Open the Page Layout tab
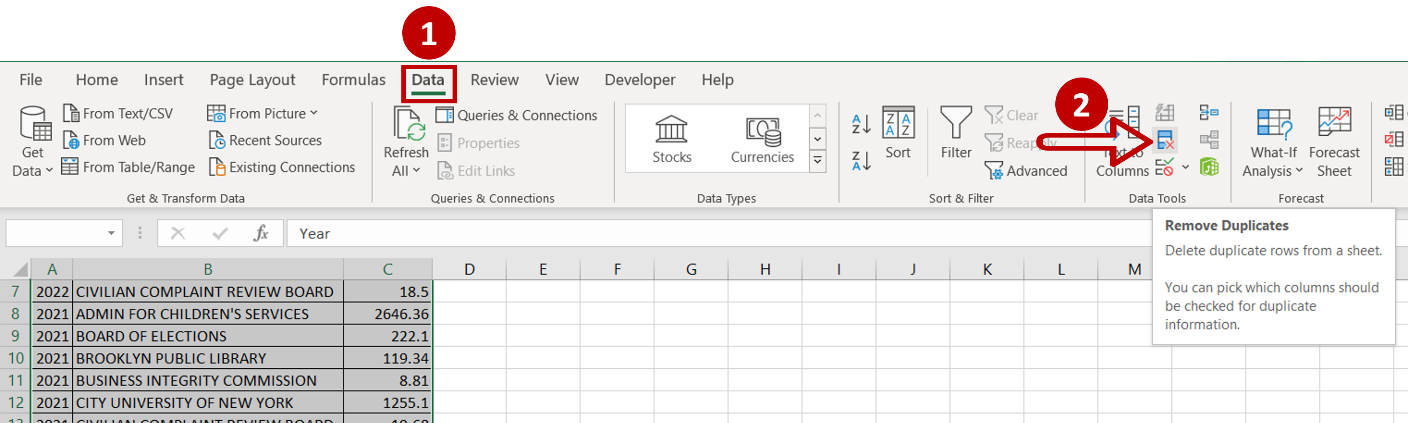The width and height of the screenshot is (1408, 423). (252, 80)
